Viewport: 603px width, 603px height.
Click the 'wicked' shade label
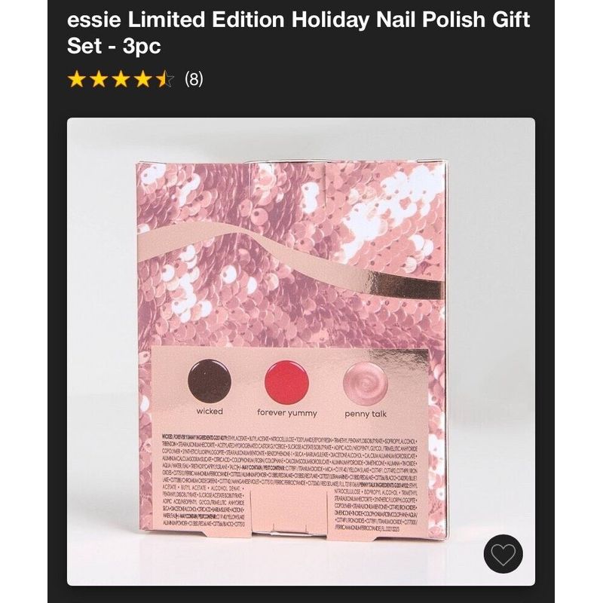tap(210, 411)
